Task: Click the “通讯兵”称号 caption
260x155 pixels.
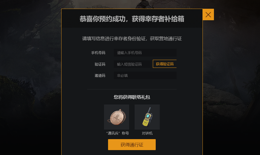Action: click(117, 133)
